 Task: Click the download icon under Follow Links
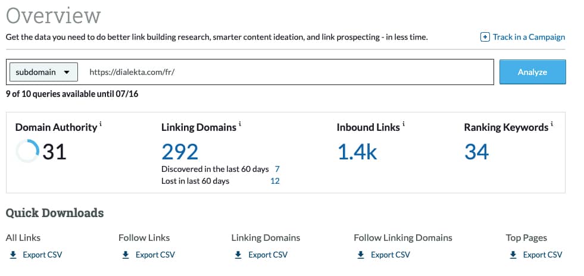[125, 255]
